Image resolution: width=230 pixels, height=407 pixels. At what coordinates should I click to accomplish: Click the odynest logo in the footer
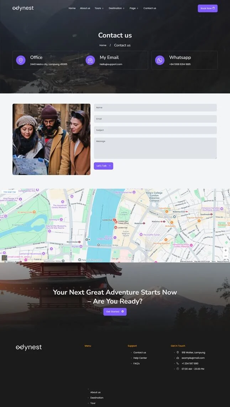tap(29, 347)
